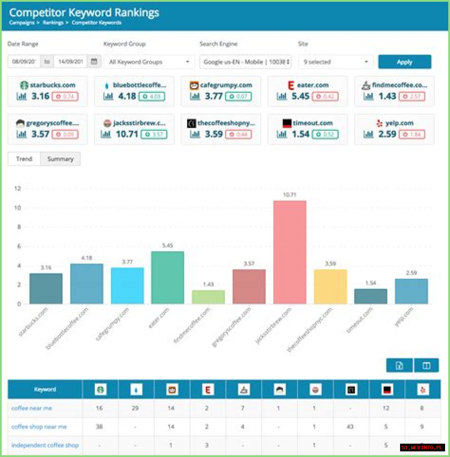Open the column chooser icon button

point(426,365)
